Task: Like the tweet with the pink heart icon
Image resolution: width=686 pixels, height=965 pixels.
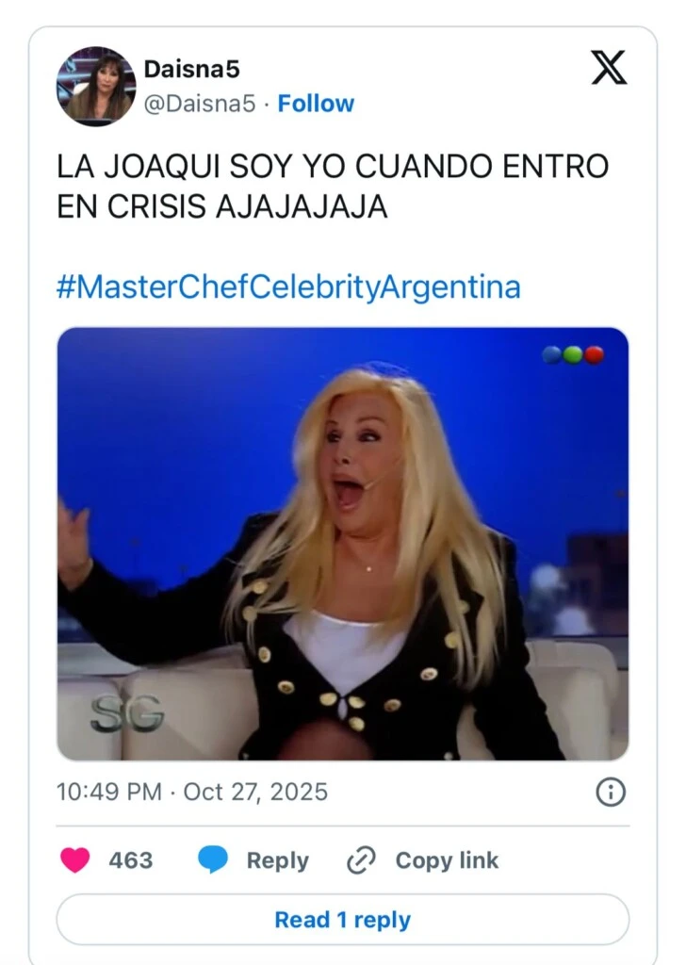Action: (x=75, y=859)
